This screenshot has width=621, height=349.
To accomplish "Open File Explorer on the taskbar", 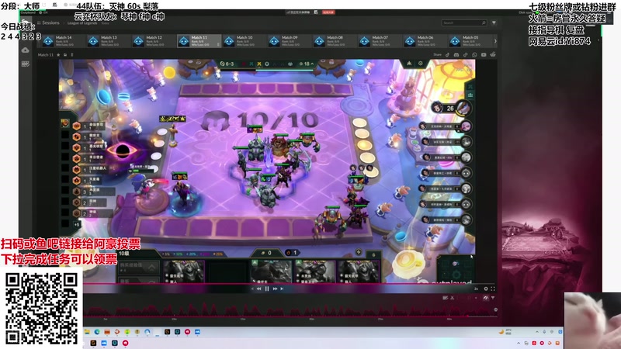I will point(87,332).
